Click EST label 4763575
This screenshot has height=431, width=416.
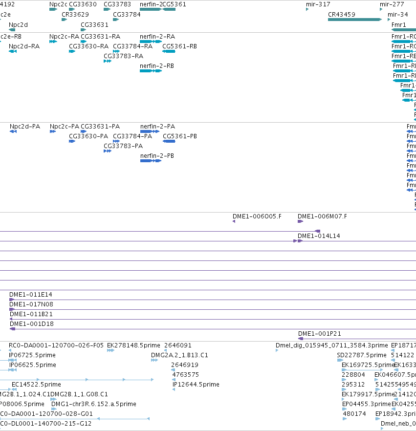(x=186, y=375)
